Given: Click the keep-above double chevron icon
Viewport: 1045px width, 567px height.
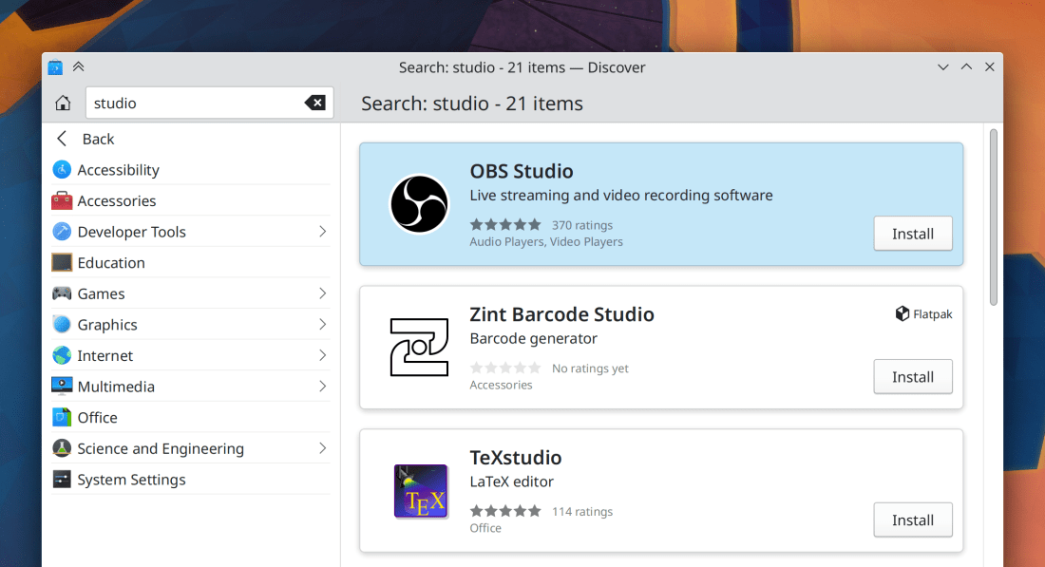Looking at the screenshot, I should click(x=79, y=67).
